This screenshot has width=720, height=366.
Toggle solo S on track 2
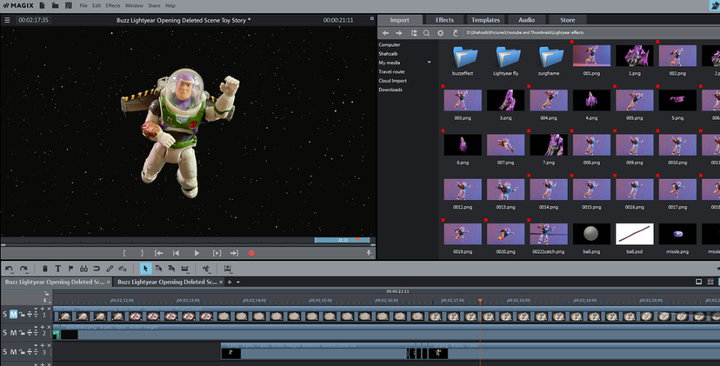click(x=4, y=333)
